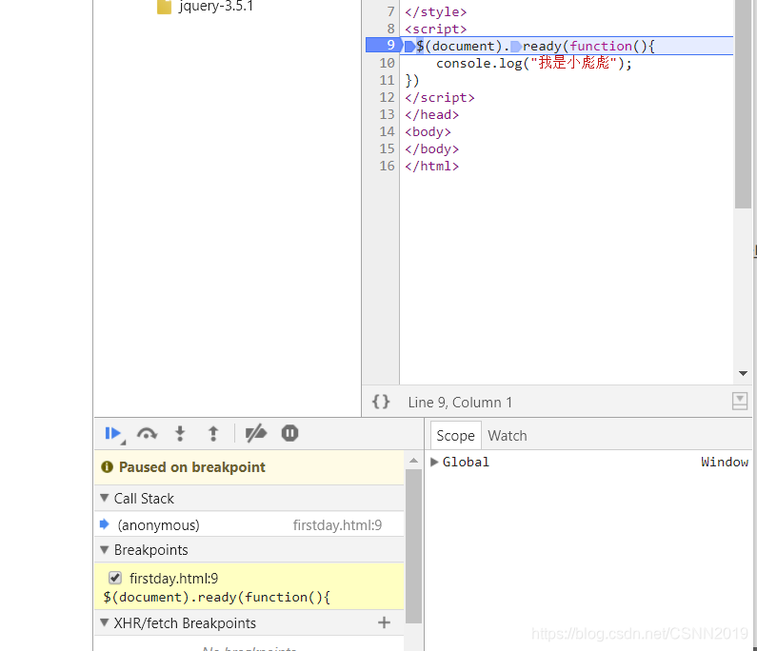Step into next function call

pos(180,433)
